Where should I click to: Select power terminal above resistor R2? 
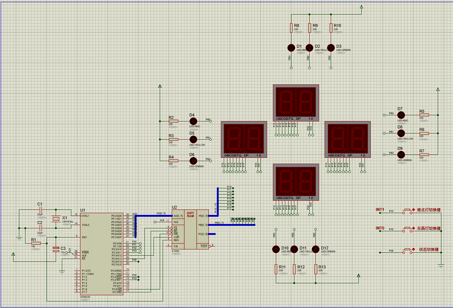pyautogui.click(x=160, y=86)
